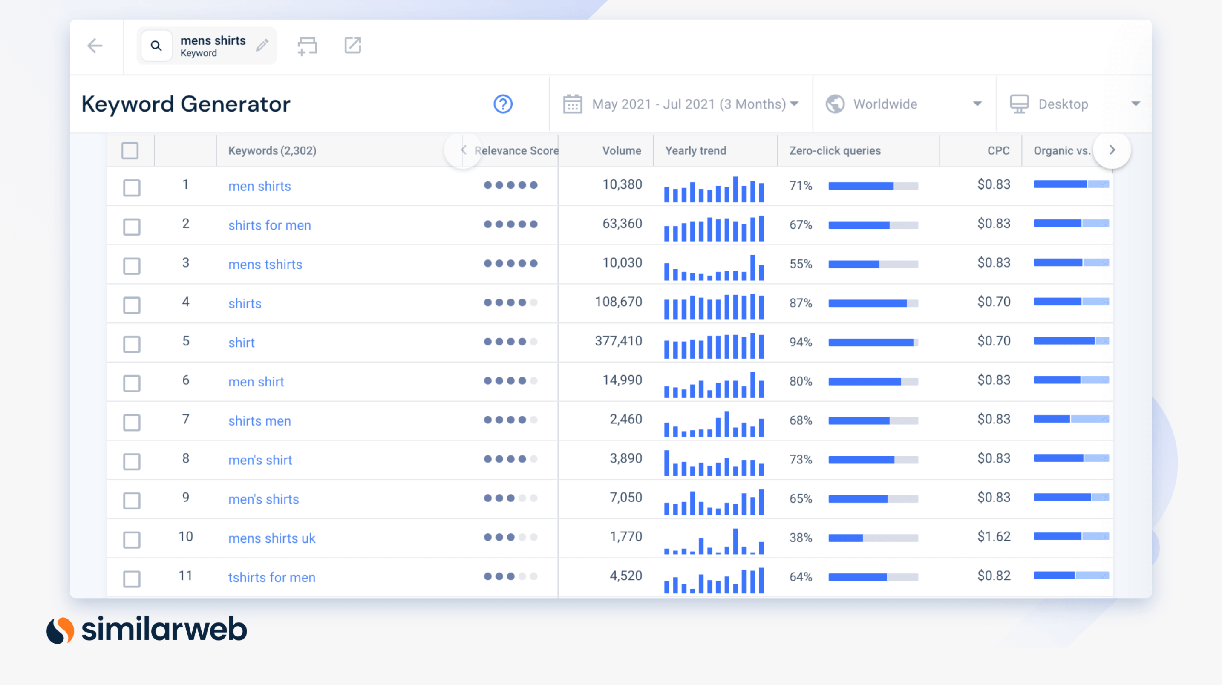Open the men shirts keyword link
Viewport: 1222px width, 685px height.
tap(259, 186)
